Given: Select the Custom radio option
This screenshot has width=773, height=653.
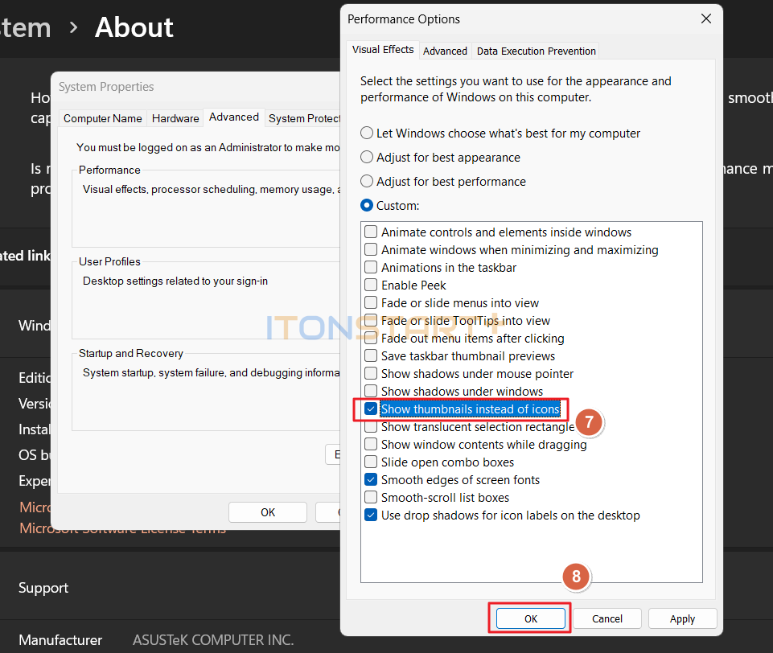Looking at the screenshot, I should point(368,206).
